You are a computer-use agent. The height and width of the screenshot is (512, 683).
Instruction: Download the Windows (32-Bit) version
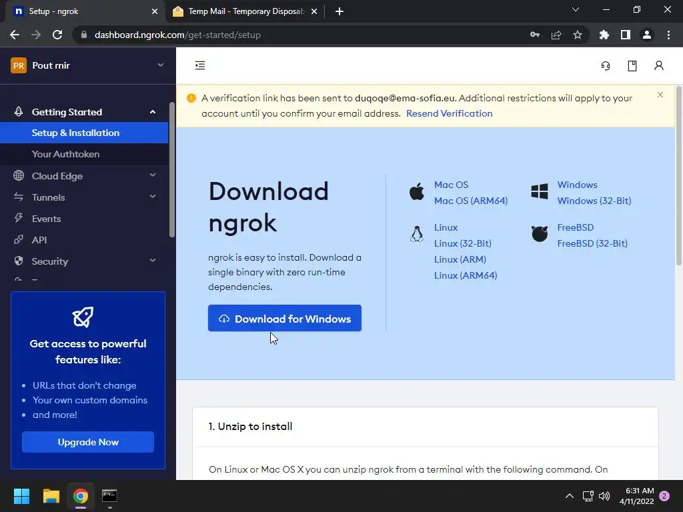tap(594, 201)
